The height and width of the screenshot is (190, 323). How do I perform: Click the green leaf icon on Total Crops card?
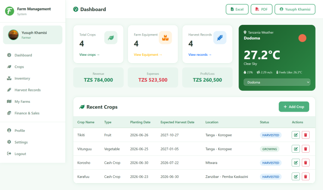[x=111, y=38]
